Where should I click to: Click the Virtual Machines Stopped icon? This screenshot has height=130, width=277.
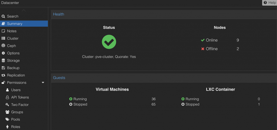pyautogui.click(x=71, y=104)
